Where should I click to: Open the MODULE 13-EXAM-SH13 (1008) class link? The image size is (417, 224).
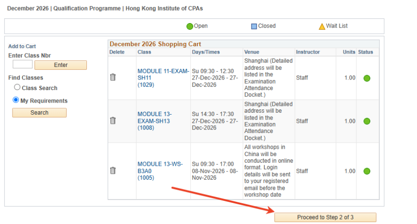pos(154,121)
